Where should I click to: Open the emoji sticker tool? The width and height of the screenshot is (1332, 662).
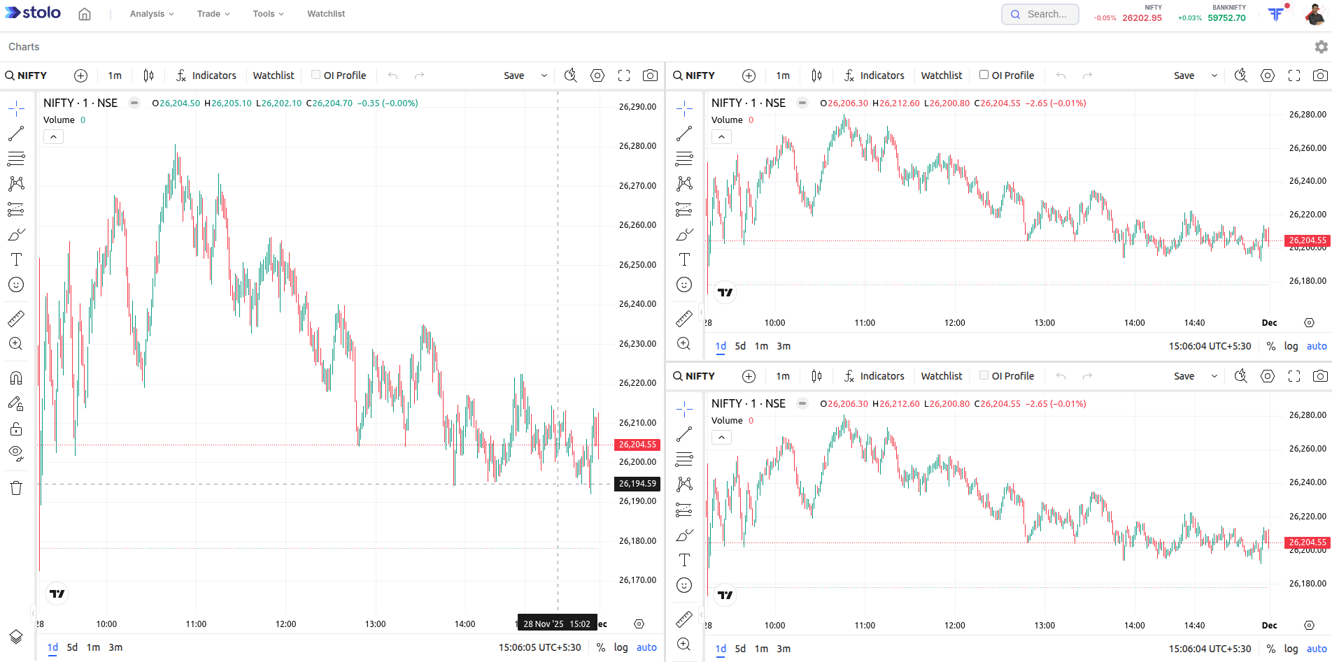point(15,285)
